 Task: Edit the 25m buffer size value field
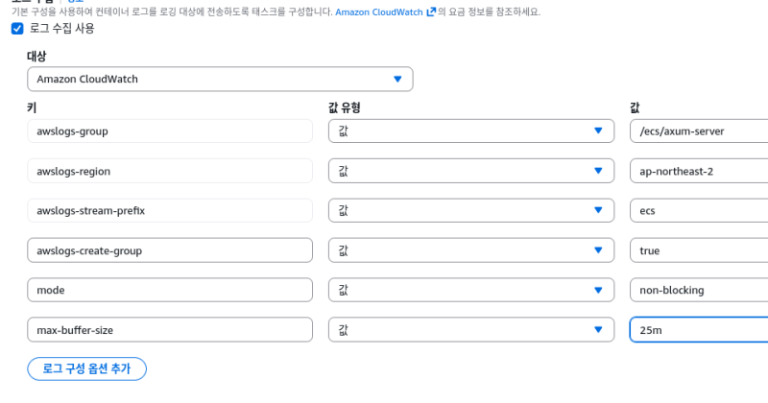(x=699, y=330)
